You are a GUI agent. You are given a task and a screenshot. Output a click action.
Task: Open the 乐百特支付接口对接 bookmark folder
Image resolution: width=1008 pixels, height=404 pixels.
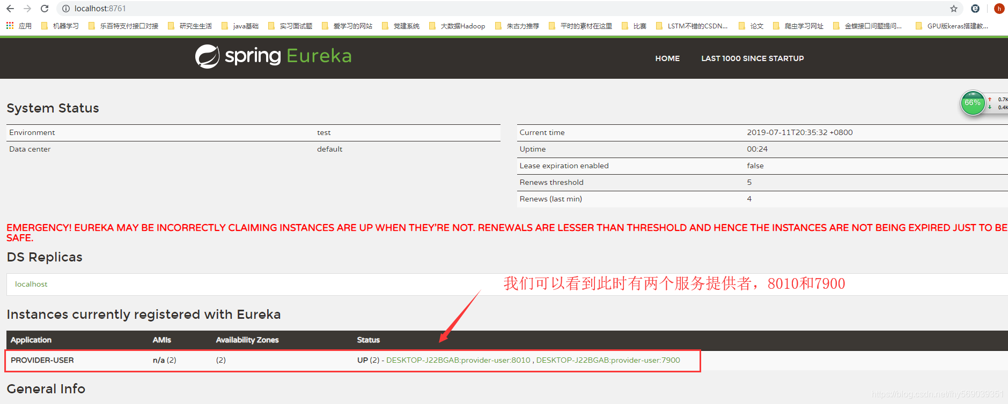pyautogui.click(x=123, y=26)
